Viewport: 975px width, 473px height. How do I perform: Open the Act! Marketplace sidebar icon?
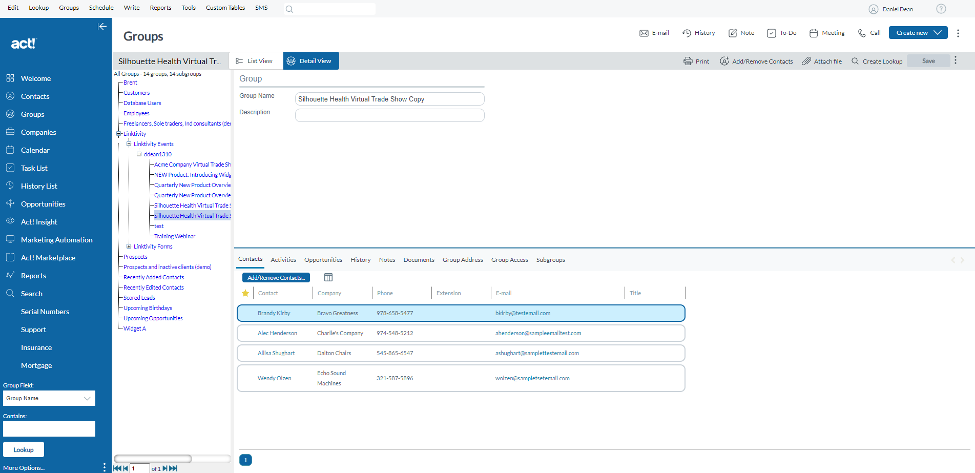pos(10,257)
